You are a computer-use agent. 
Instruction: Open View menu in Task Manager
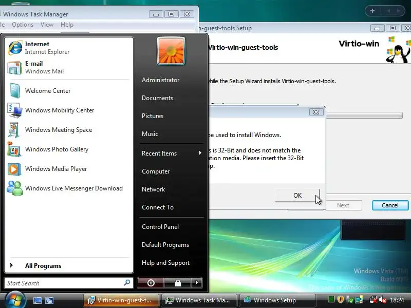tap(47, 25)
